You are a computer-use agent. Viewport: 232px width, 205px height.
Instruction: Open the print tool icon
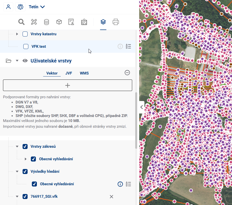click(116, 22)
